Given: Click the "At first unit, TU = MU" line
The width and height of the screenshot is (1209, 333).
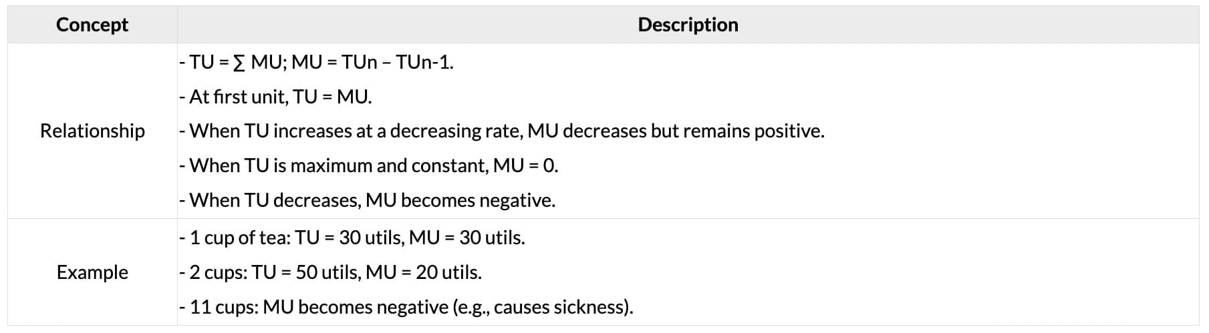Looking at the screenshot, I should [275, 97].
